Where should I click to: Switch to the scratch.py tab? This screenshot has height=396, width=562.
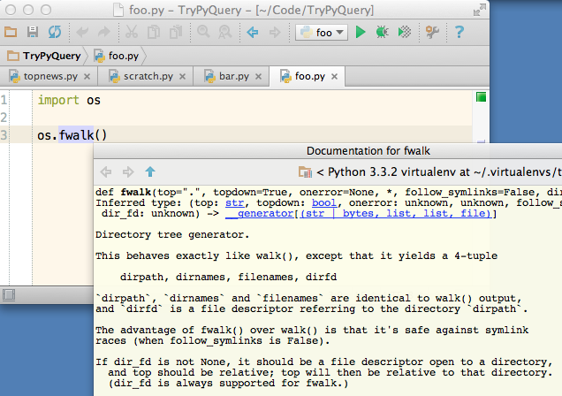pyautogui.click(x=142, y=76)
